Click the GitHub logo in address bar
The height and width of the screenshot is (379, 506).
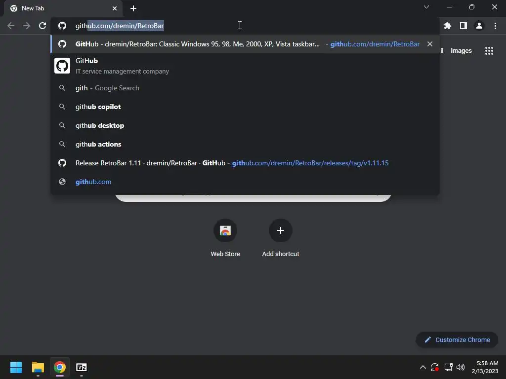click(62, 26)
